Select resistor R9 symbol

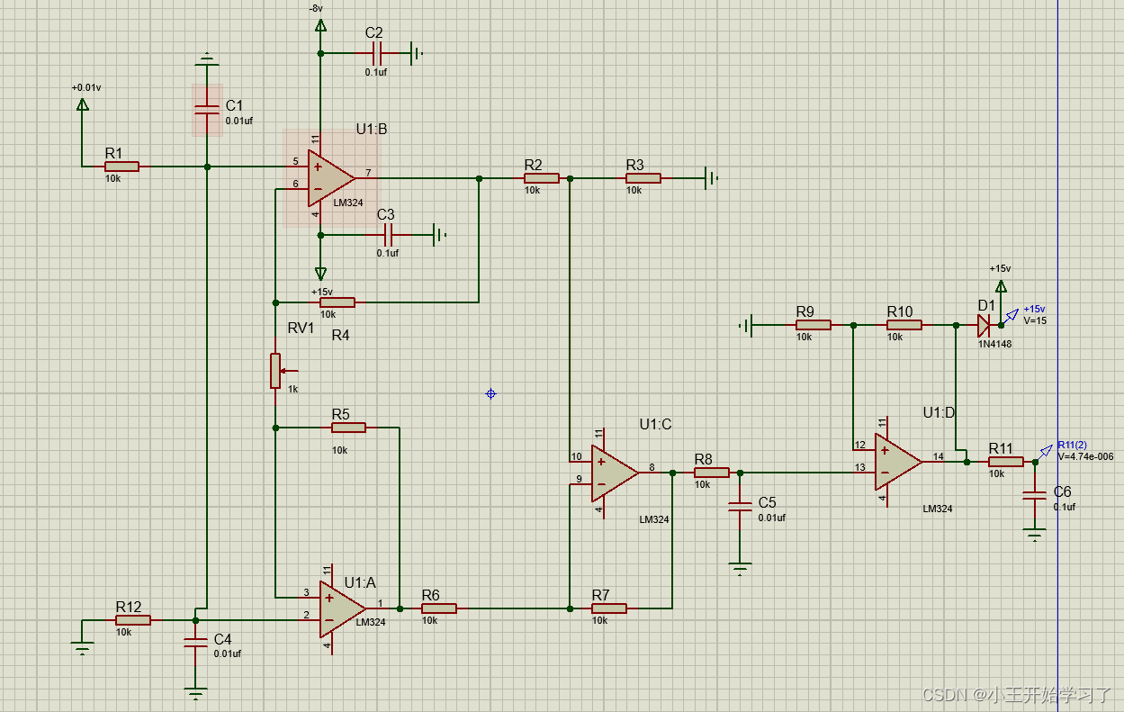click(x=814, y=325)
